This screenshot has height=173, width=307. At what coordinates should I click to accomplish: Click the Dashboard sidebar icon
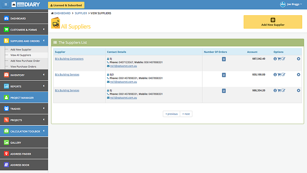[6, 18]
